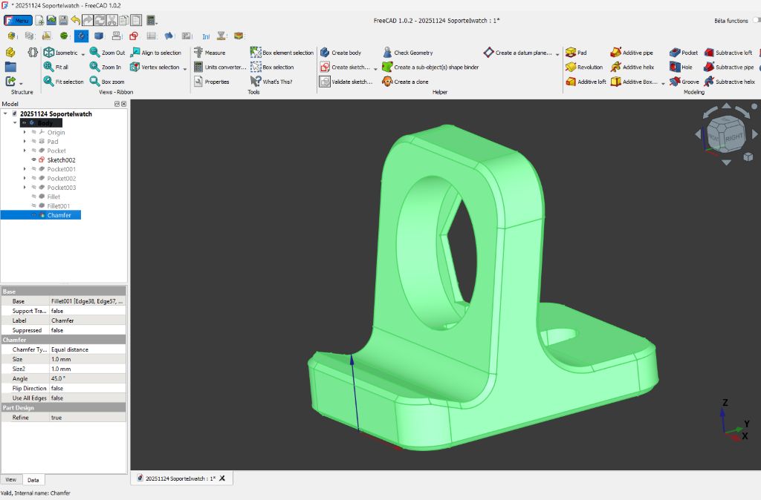Image resolution: width=761 pixels, height=500 pixels.
Task: Toggle visibility of Origin
Action: point(34,132)
